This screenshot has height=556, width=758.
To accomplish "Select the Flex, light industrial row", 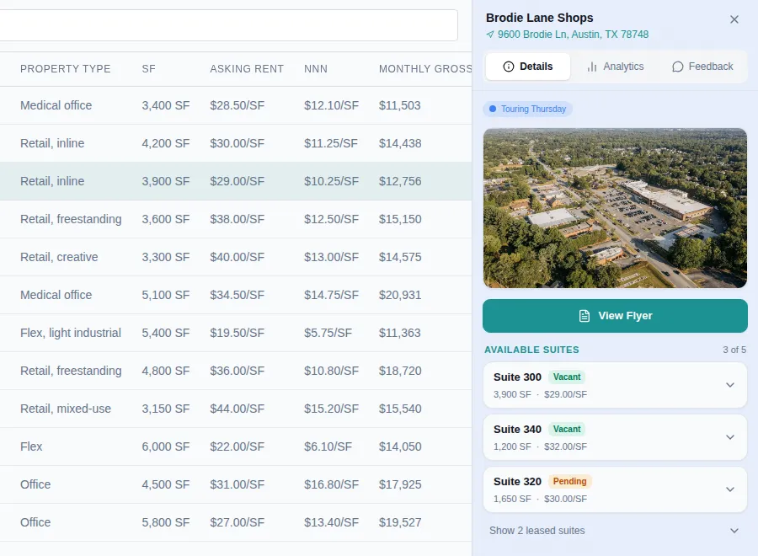I will coord(236,333).
